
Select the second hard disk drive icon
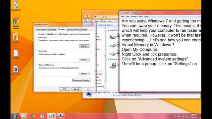pyautogui.click(x=113, y=45)
